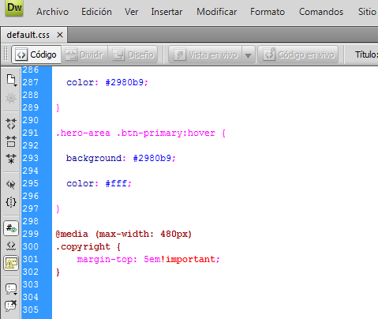Collapse selection icon in coding toolbar
This screenshot has width=378, height=319.
coord(11,141)
